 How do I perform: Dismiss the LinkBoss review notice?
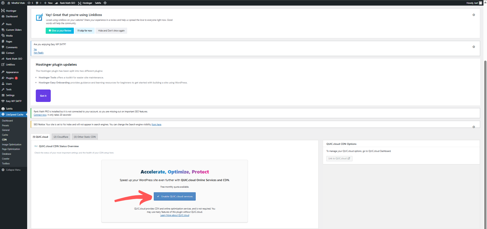(x=474, y=15)
